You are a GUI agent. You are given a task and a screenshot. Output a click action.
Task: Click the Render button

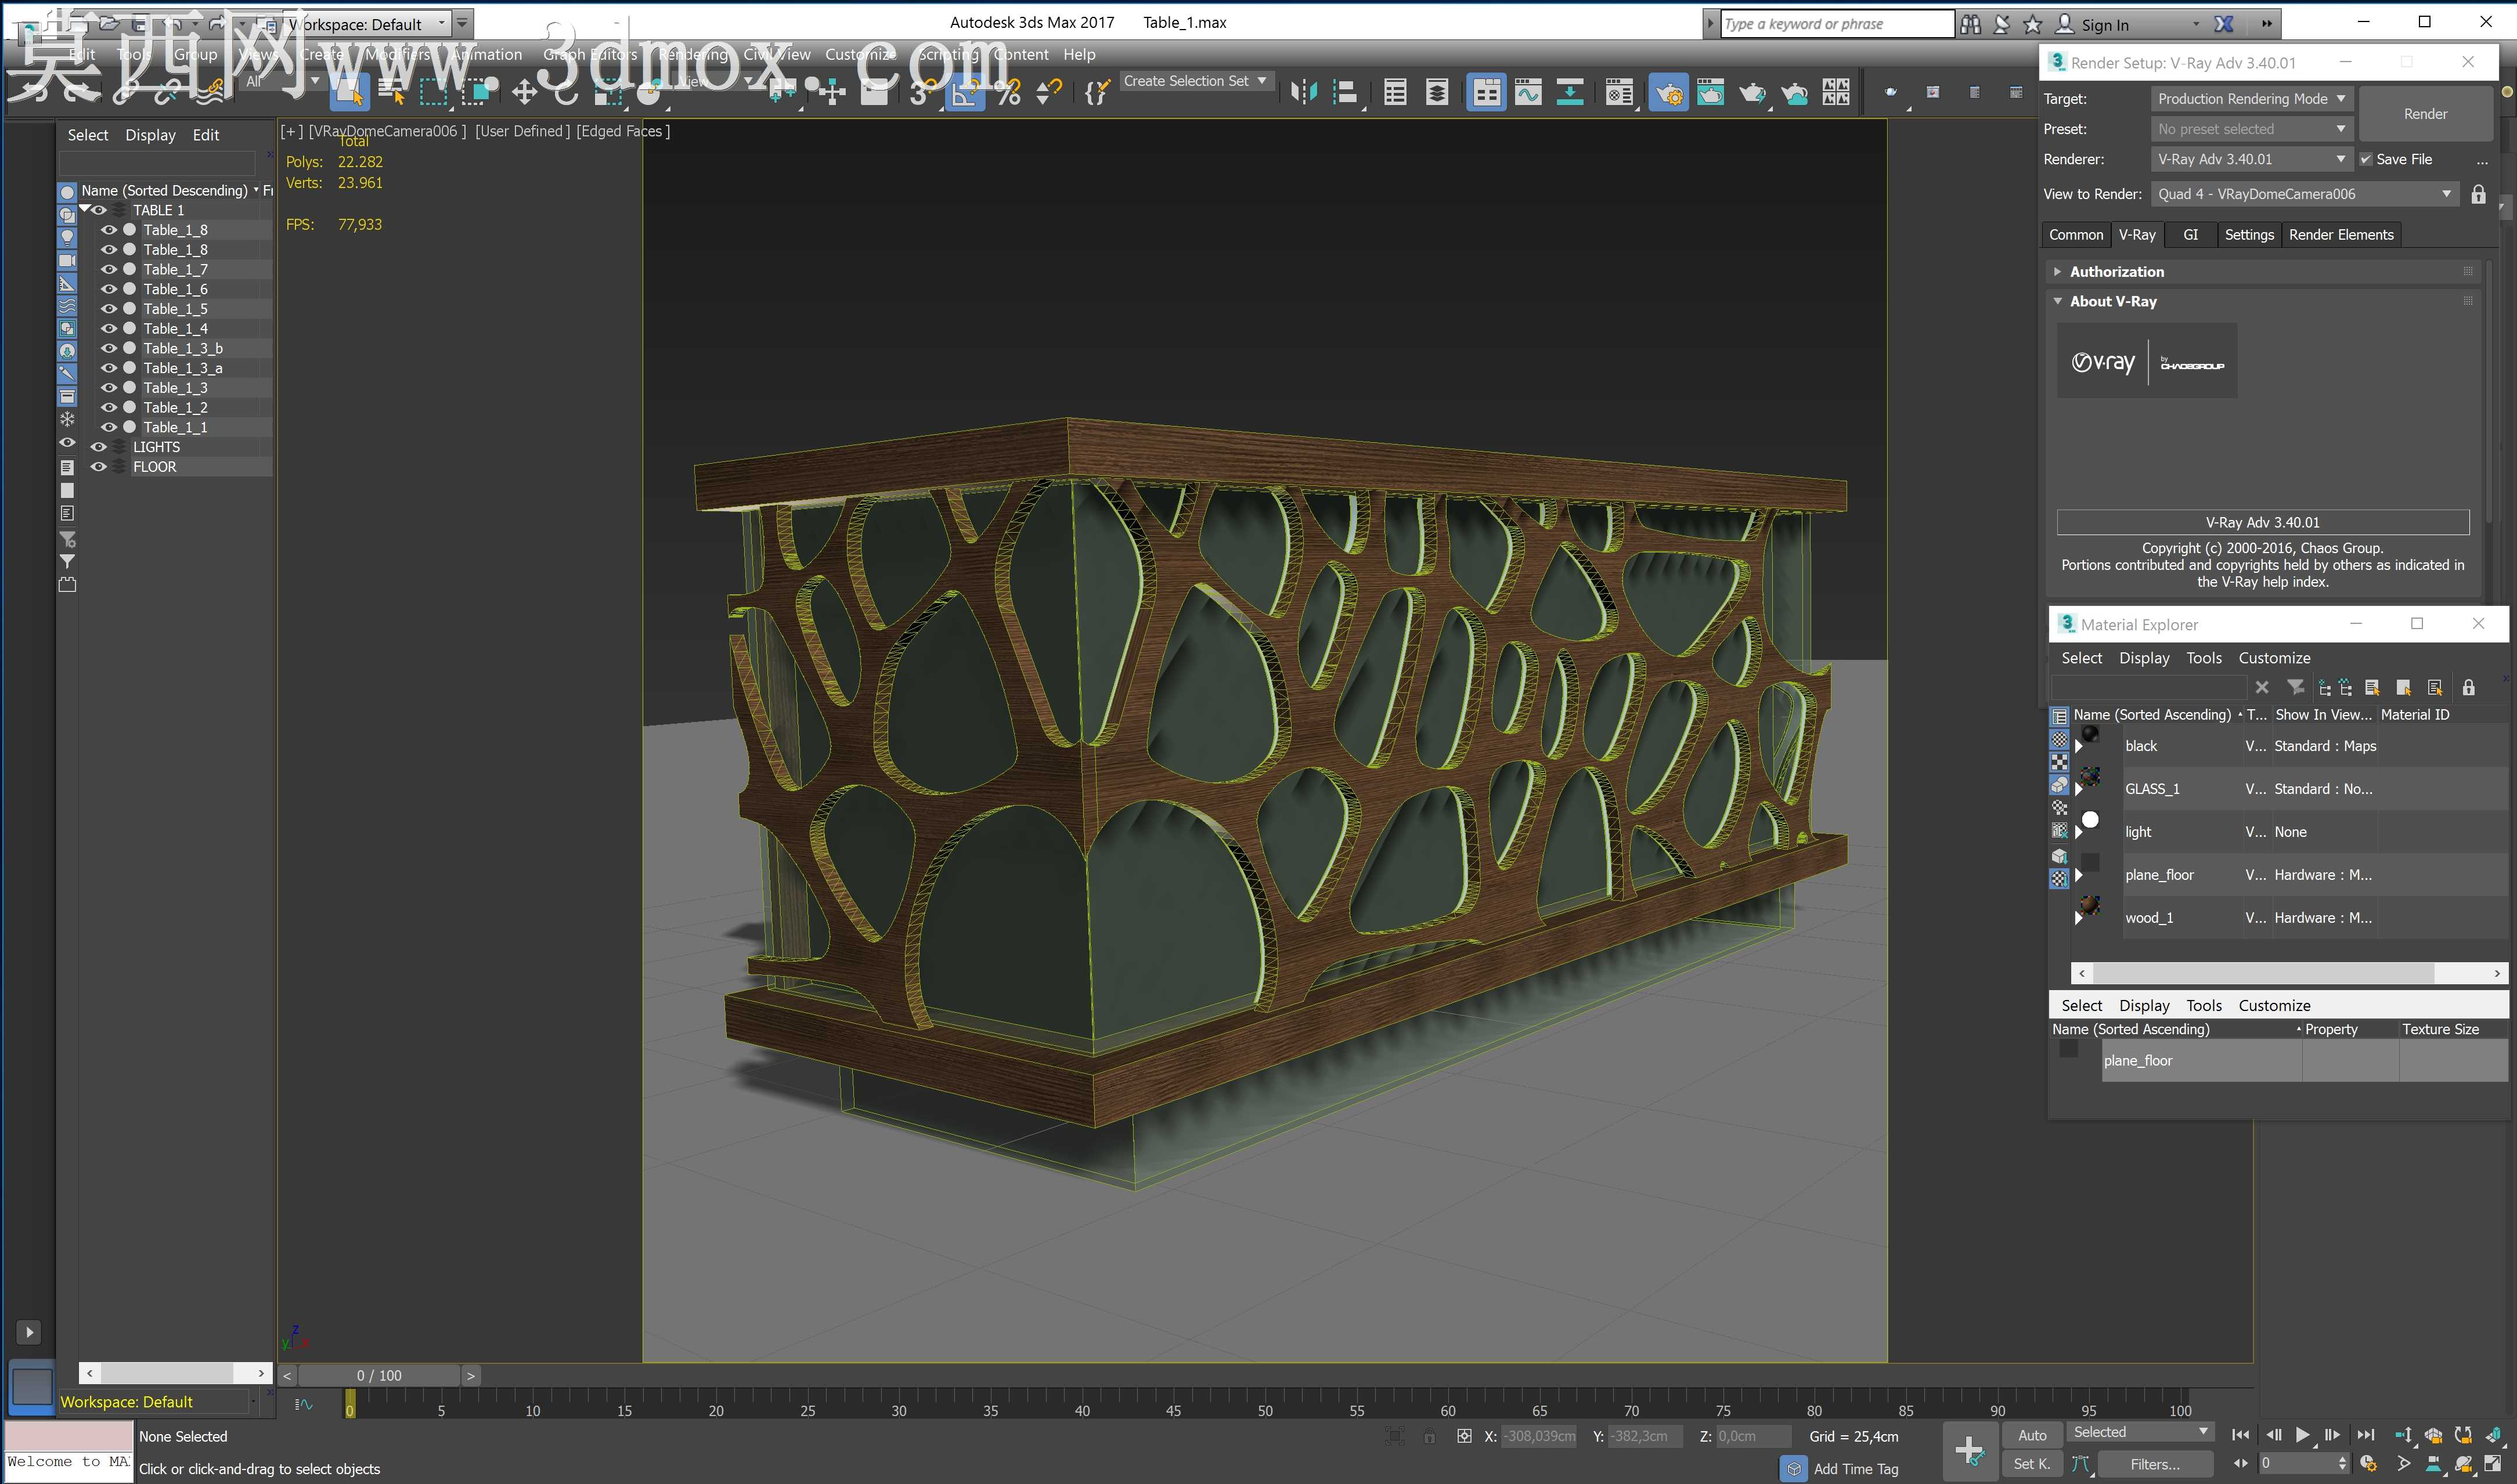click(2425, 114)
